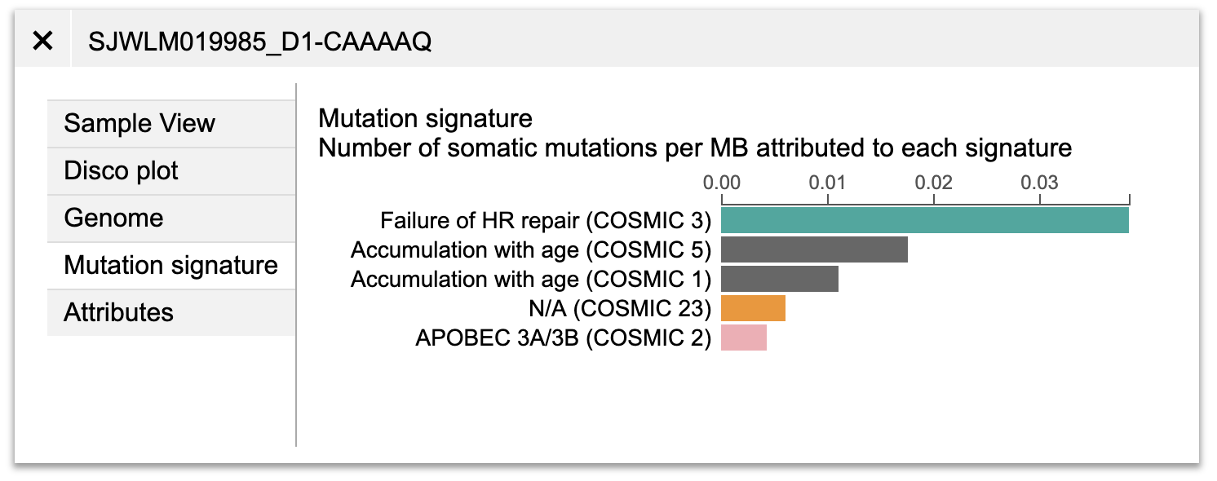Click Accumulation with age (COSMIC 5) label

[531, 250]
